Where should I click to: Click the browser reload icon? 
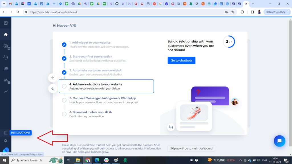click(18, 12)
